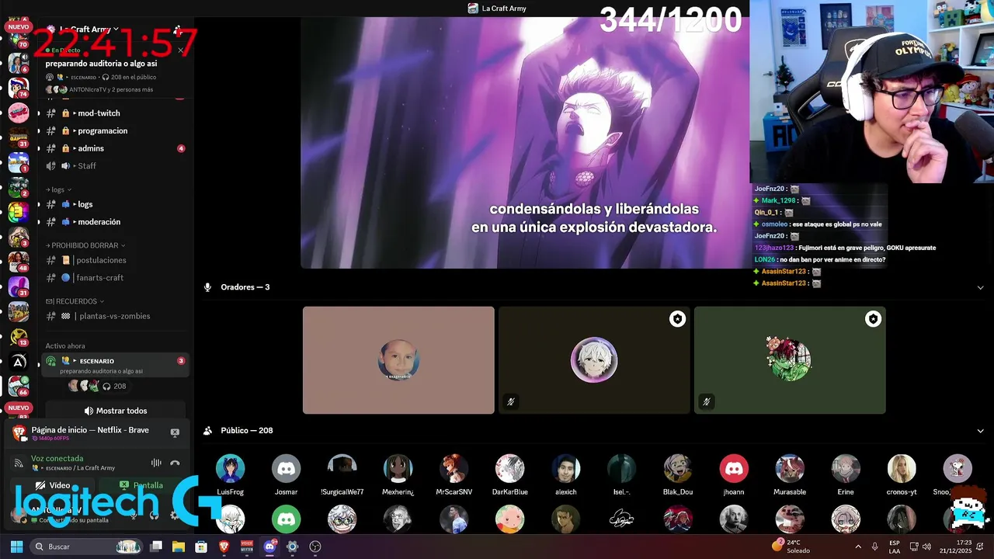Viewport: 994px width, 559px height.
Task: Collapse the PROHIBIDO BORRAR category
Action: (85, 245)
